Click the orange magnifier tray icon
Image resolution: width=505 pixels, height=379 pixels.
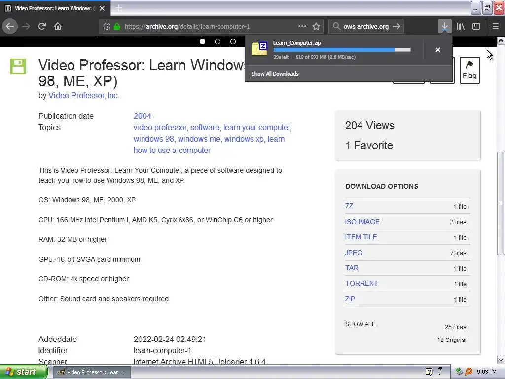(469, 372)
